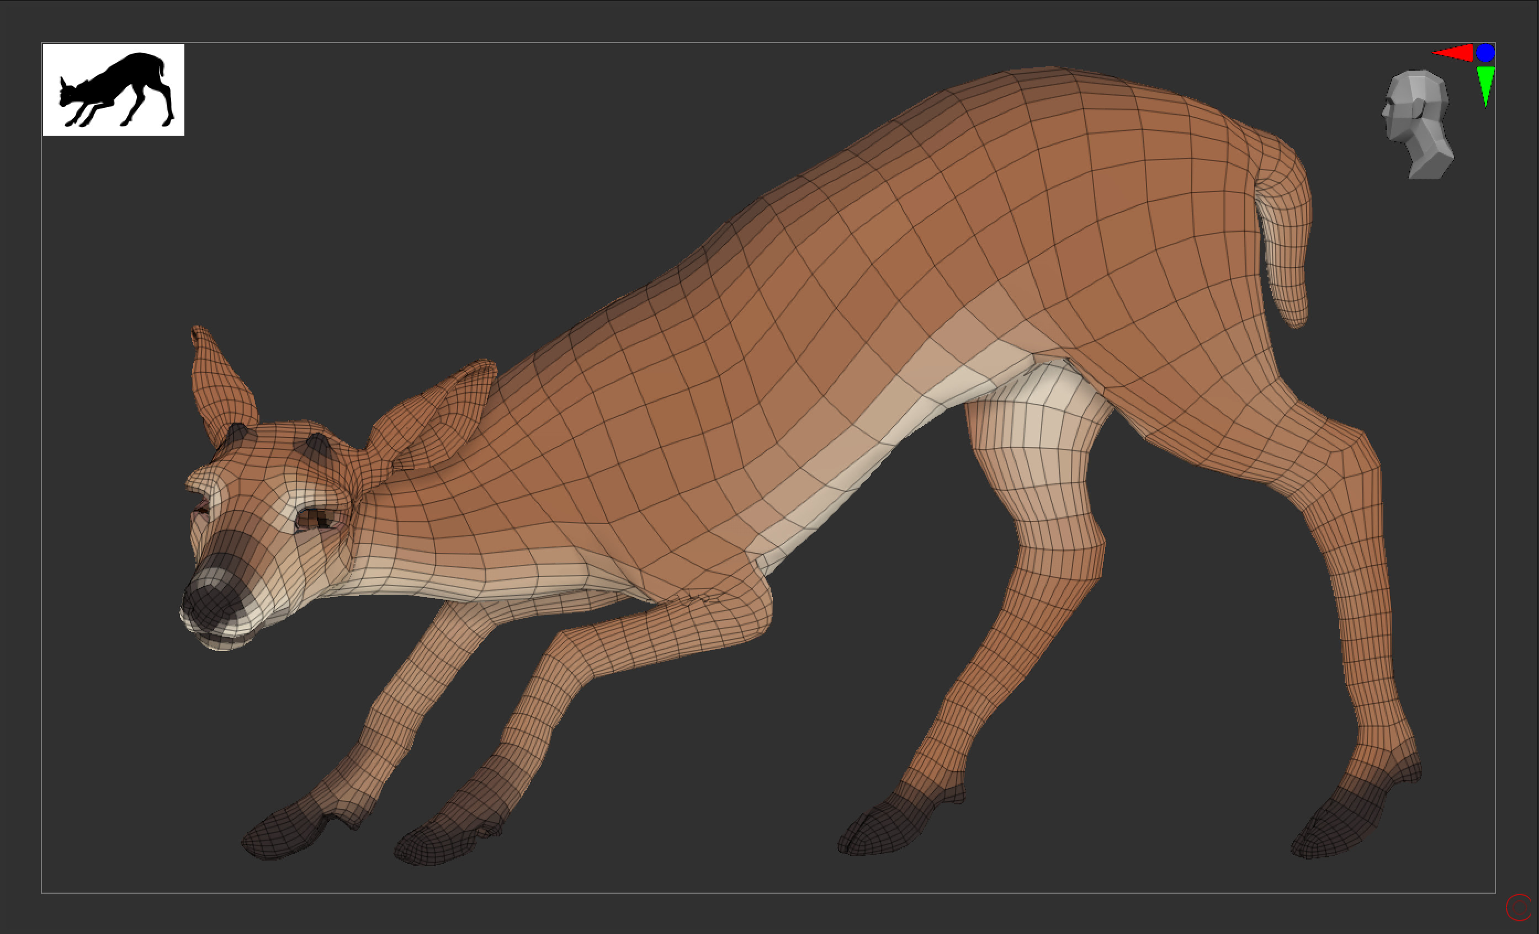
Task: Click the red circle icon in corner
Action: click(x=1519, y=908)
